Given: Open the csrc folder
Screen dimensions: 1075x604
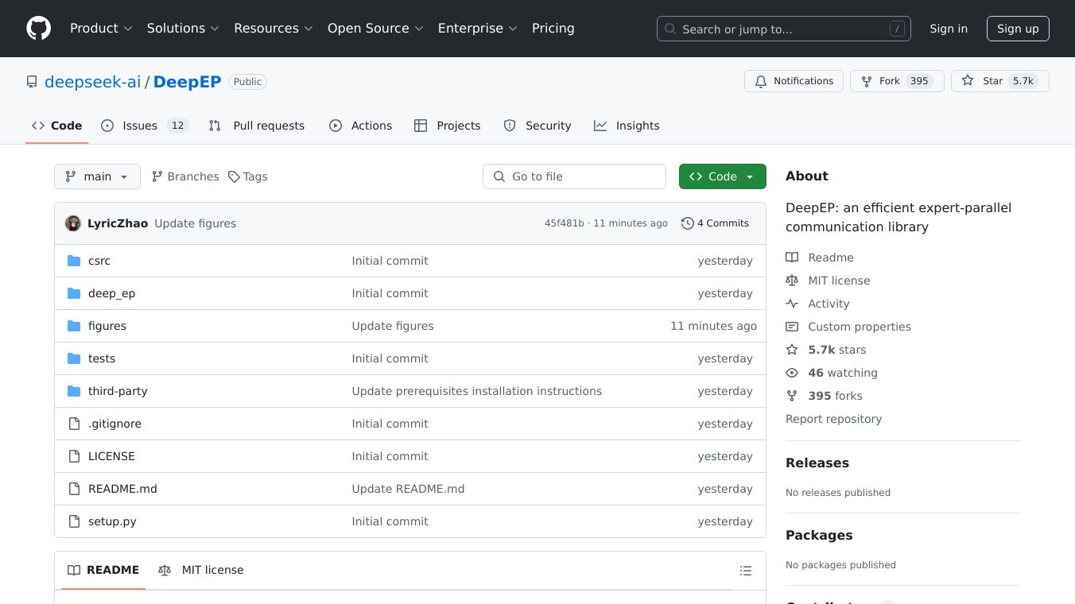Looking at the screenshot, I should pos(99,261).
